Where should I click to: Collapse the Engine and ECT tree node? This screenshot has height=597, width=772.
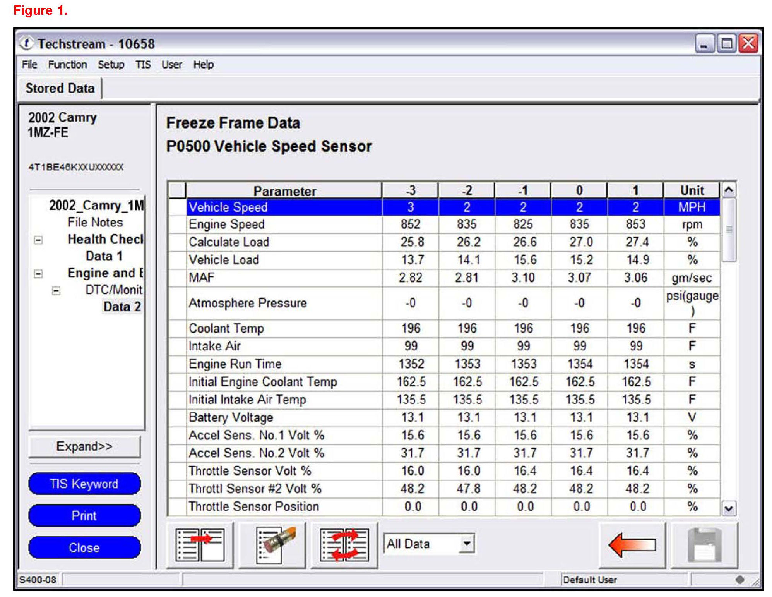pyautogui.click(x=38, y=274)
